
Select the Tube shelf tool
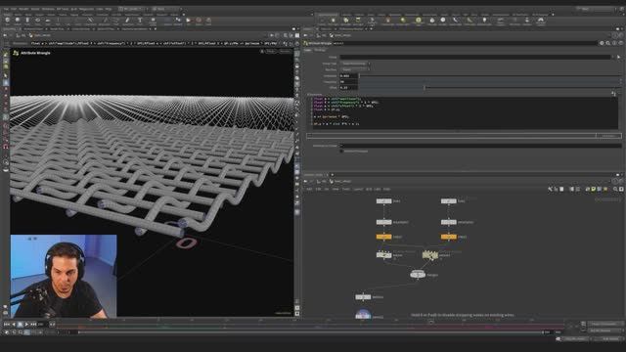tap(27, 21)
